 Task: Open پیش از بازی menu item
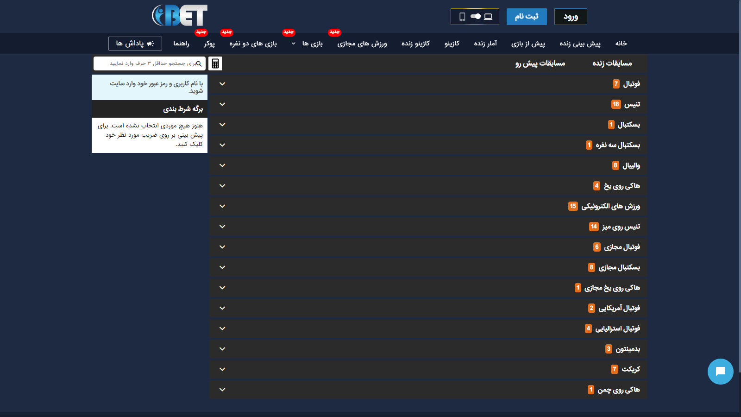[528, 44]
